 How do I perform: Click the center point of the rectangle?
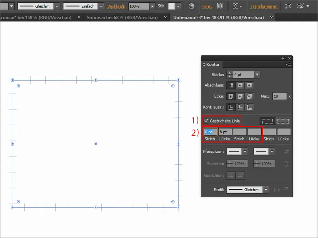point(95,144)
